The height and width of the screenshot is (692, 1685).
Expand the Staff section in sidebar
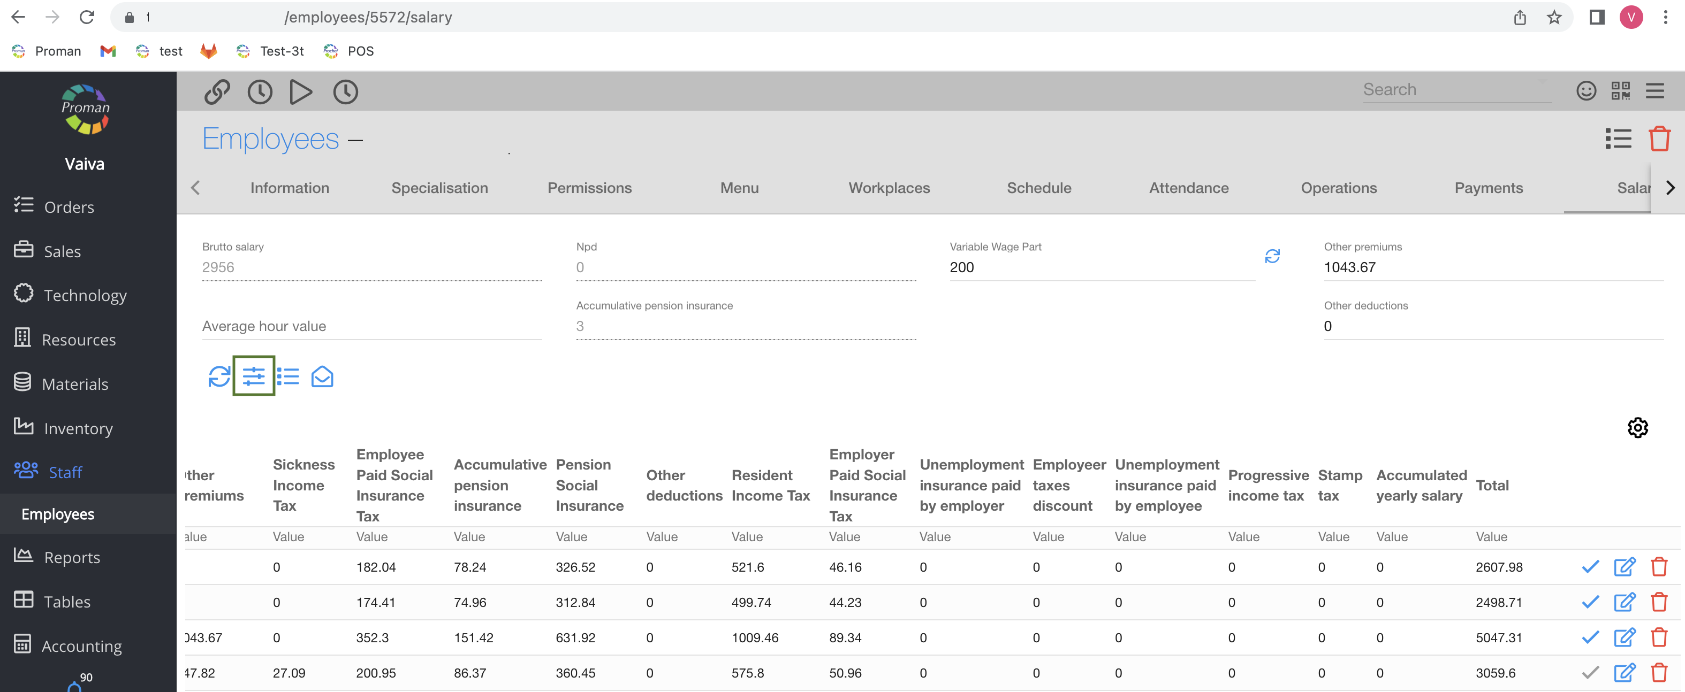click(65, 472)
